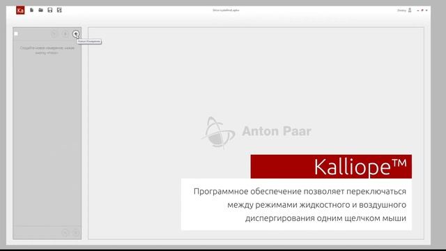Add a new measurement with the plus button
The width and height of the screenshot is (446, 251).
[76, 34]
